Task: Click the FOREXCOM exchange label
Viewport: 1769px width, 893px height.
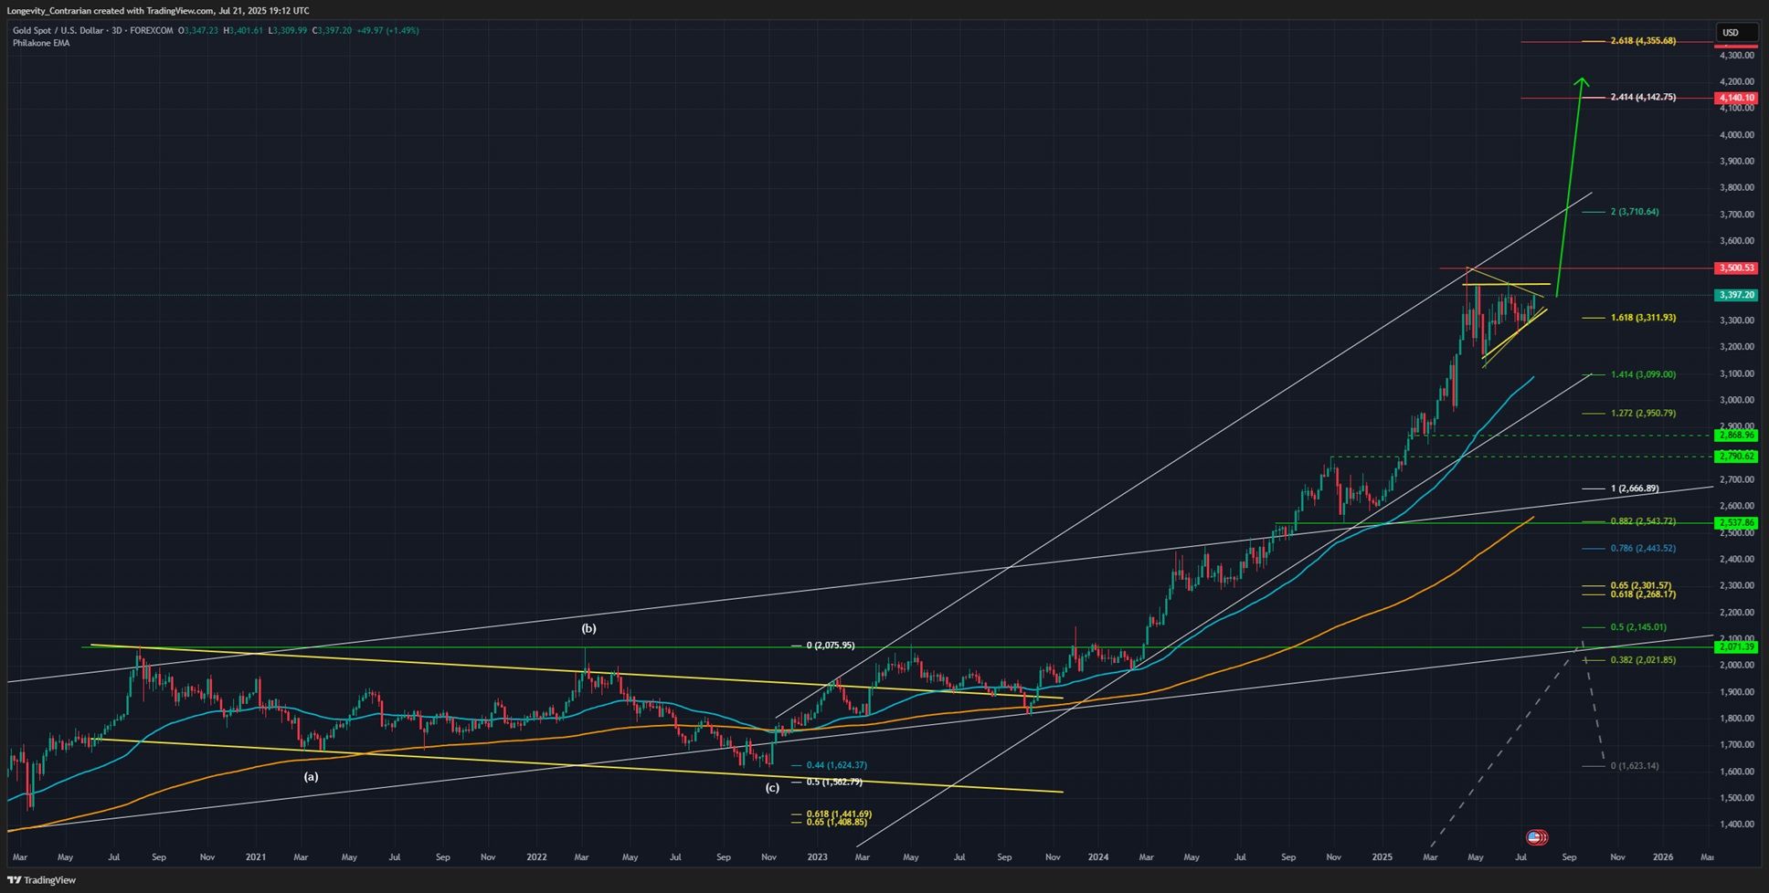Action: (152, 30)
